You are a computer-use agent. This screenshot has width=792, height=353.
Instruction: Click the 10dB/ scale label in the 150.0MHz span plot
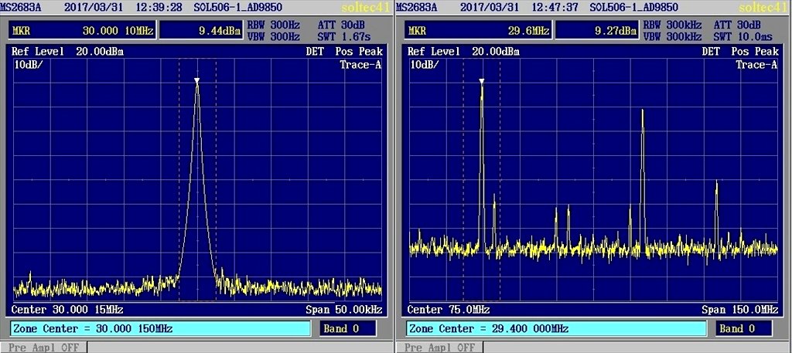(x=425, y=65)
